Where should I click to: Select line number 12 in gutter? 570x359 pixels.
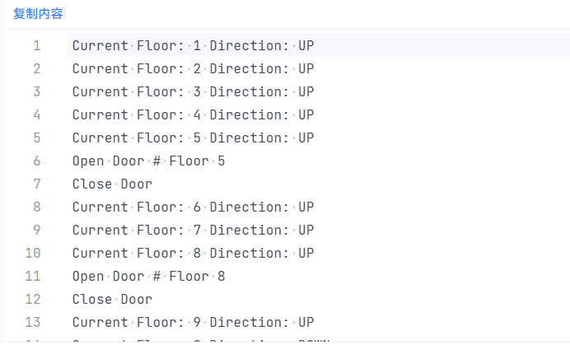33,300
